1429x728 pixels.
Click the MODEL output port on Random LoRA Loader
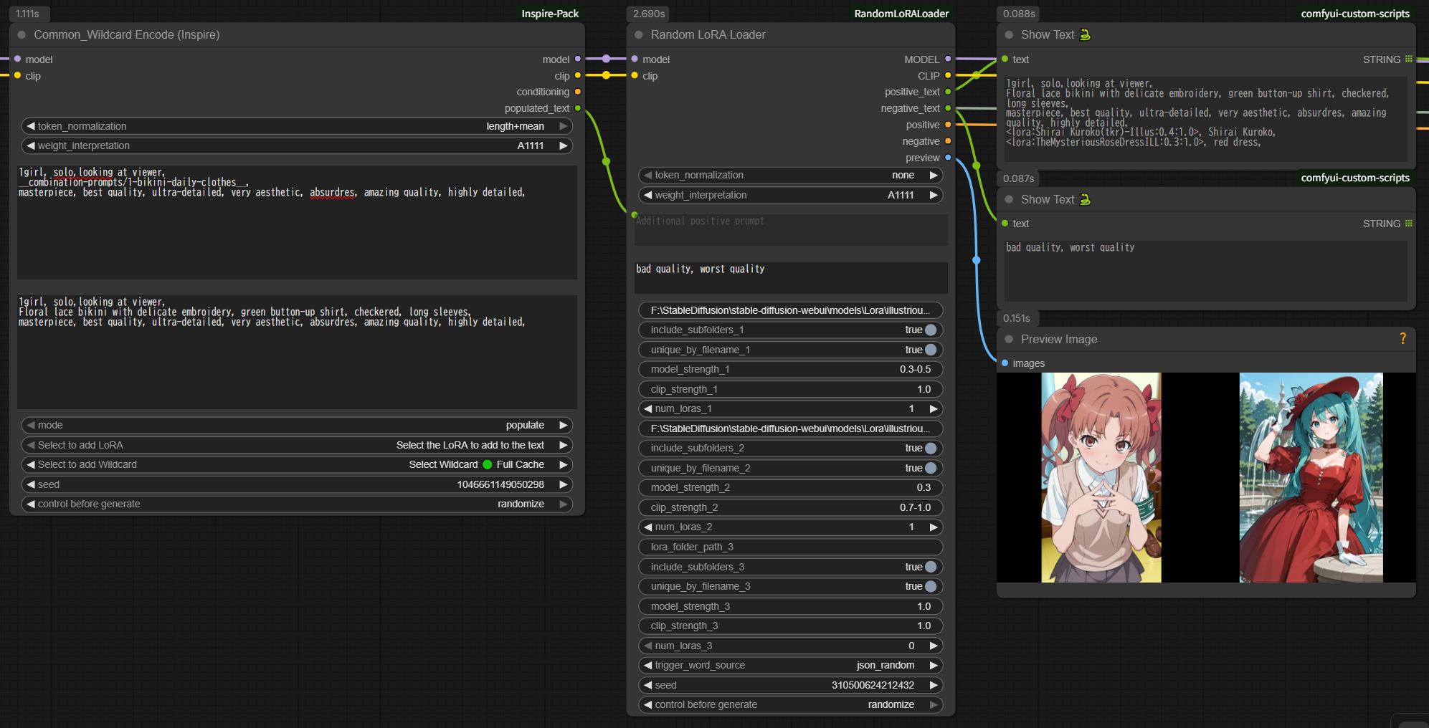coord(948,59)
